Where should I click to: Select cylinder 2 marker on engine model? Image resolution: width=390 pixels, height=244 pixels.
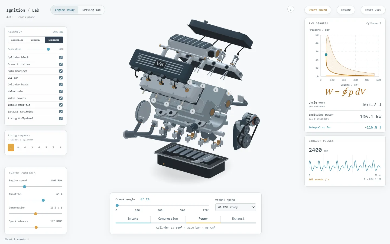(192, 111)
